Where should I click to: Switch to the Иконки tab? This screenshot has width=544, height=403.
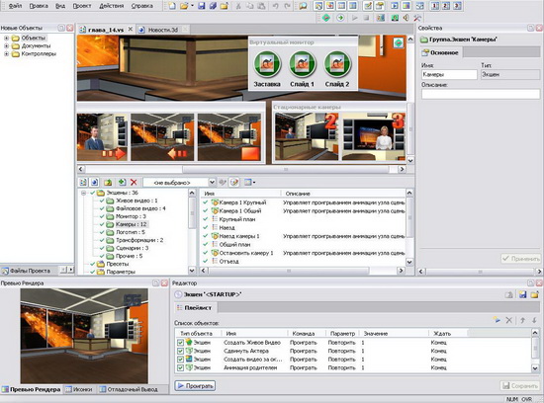pos(79,389)
